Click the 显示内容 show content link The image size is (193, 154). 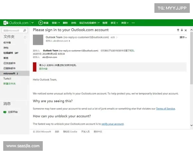(43, 69)
